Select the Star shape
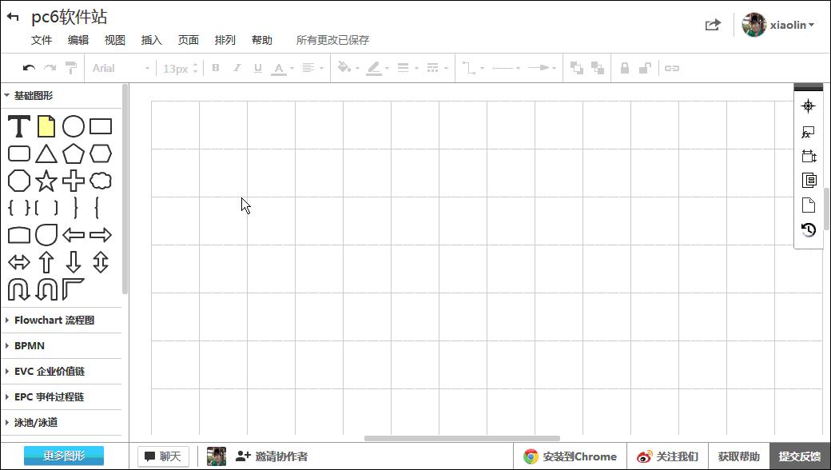The image size is (831, 470). (x=46, y=181)
